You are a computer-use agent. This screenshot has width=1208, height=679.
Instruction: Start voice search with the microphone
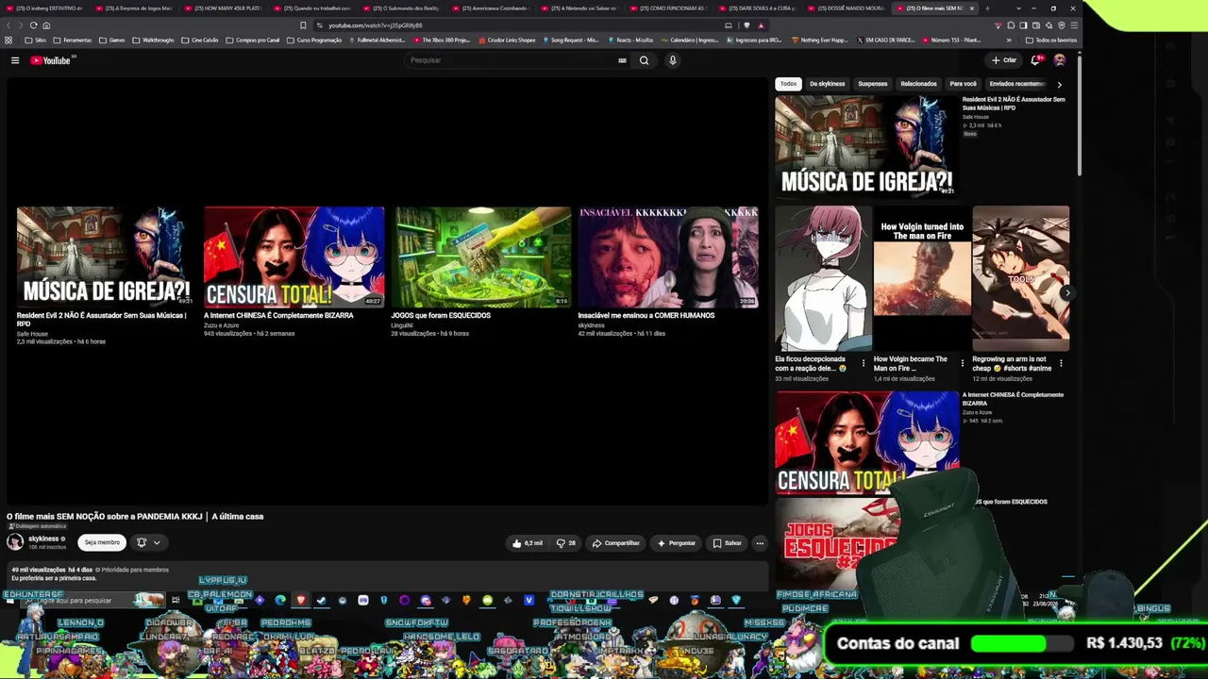pyautogui.click(x=672, y=60)
